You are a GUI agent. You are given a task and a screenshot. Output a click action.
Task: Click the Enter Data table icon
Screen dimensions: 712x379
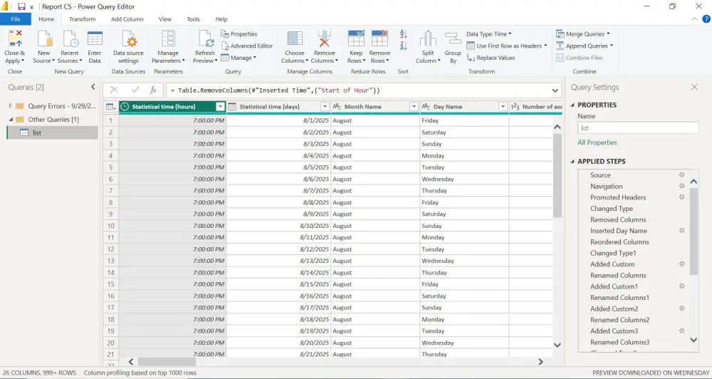pyautogui.click(x=95, y=38)
